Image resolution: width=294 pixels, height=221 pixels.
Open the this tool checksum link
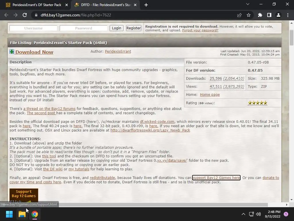coord(49,156)
